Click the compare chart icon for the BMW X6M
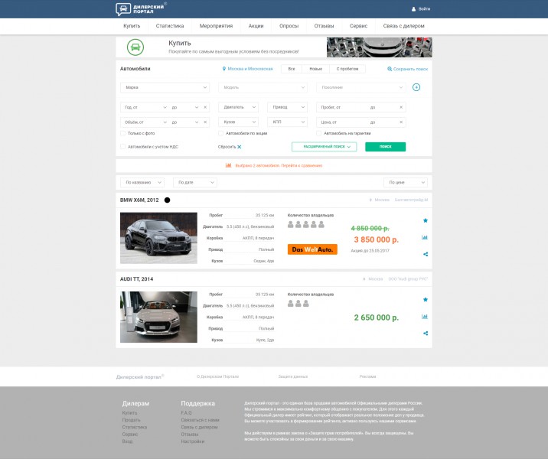 pyautogui.click(x=425, y=238)
